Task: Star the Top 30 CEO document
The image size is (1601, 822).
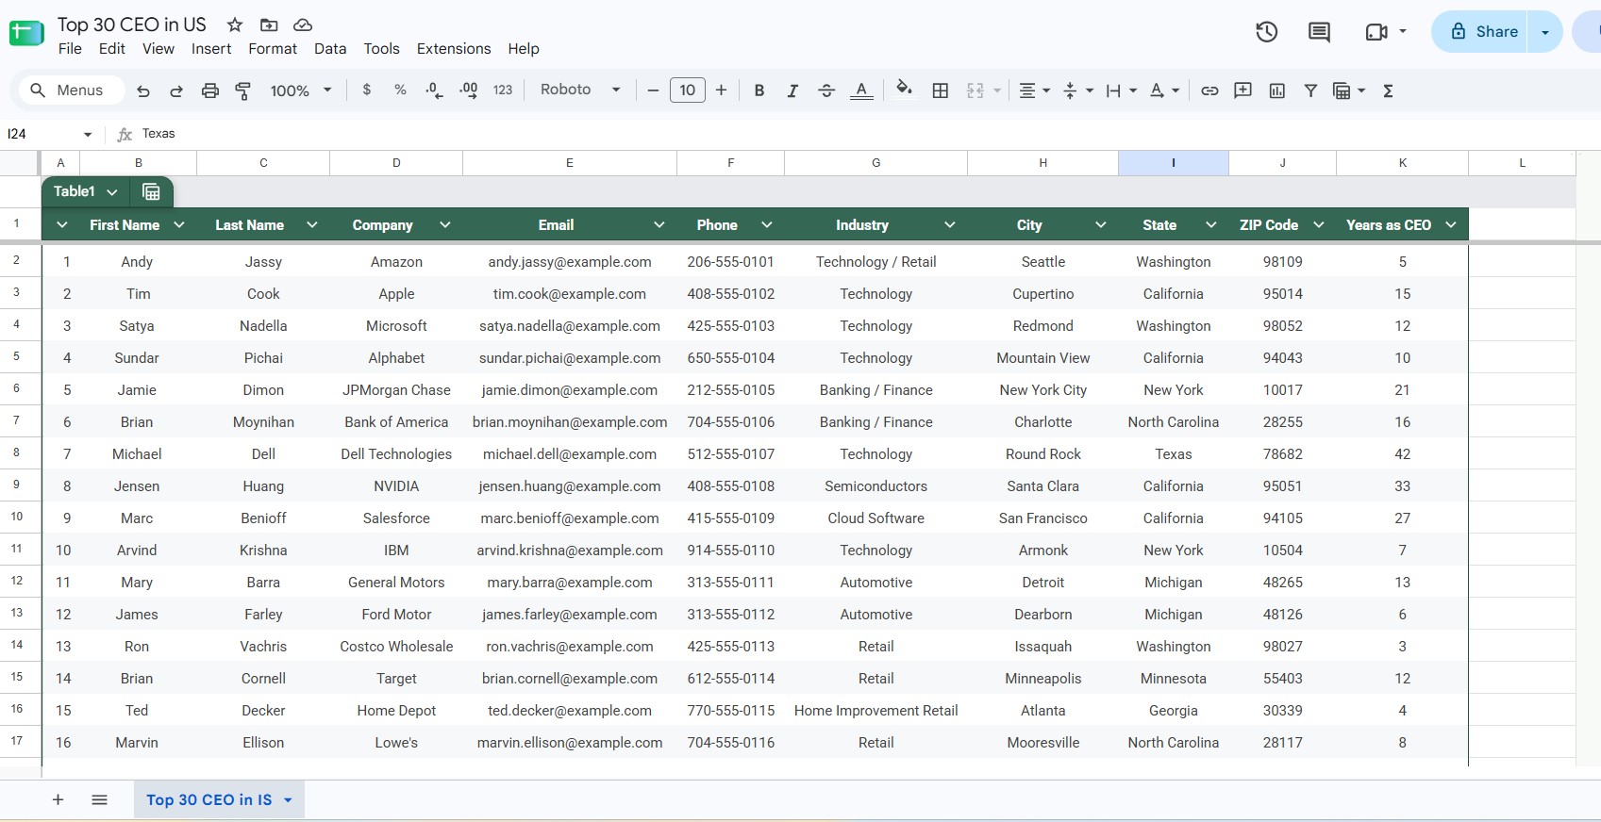Action: [x=235, y=25]
